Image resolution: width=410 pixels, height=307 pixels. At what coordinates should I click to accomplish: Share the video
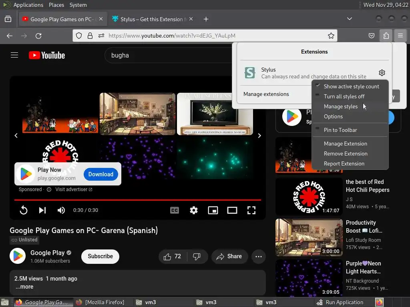point(229,257)
